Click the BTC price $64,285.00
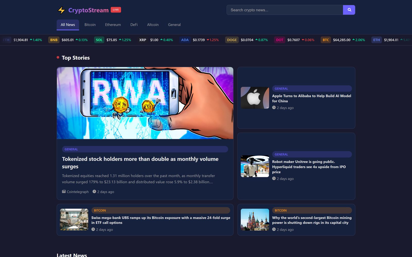The width and height of the screenshot is (412, 257). [x=342, y=40]
